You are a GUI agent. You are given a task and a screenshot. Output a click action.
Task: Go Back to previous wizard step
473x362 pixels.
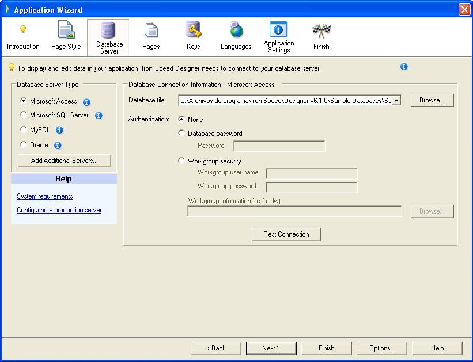tap(216, 348)
